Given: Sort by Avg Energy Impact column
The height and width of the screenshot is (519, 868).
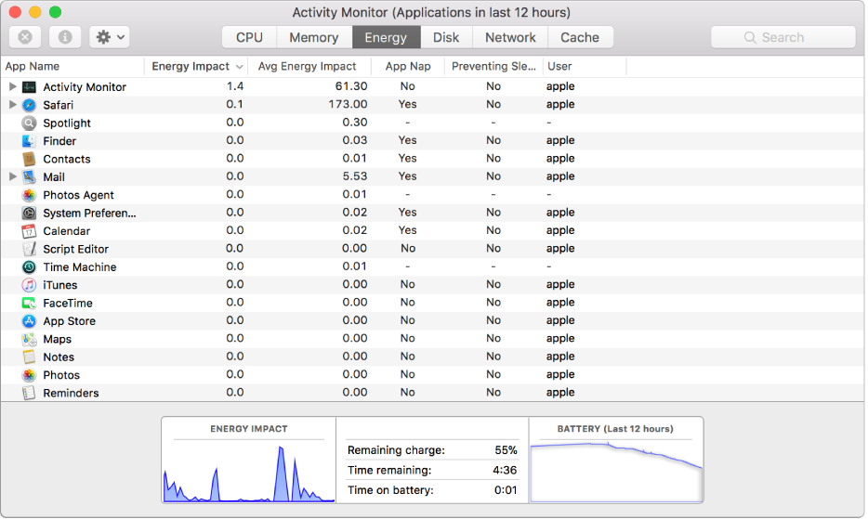Looking at the screenshot, I should click(306, 66).
